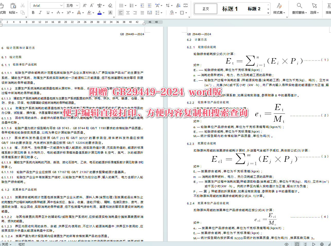
Task: Apply highlight color with the highlighter swatch
Action: pos(89,13)
